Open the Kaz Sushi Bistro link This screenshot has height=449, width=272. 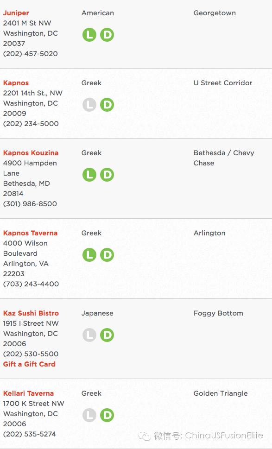click(x=31, y=313)
